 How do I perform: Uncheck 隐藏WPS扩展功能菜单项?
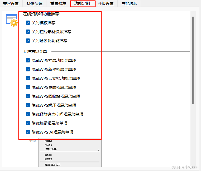pyautogui.click(x=28, y=60)
